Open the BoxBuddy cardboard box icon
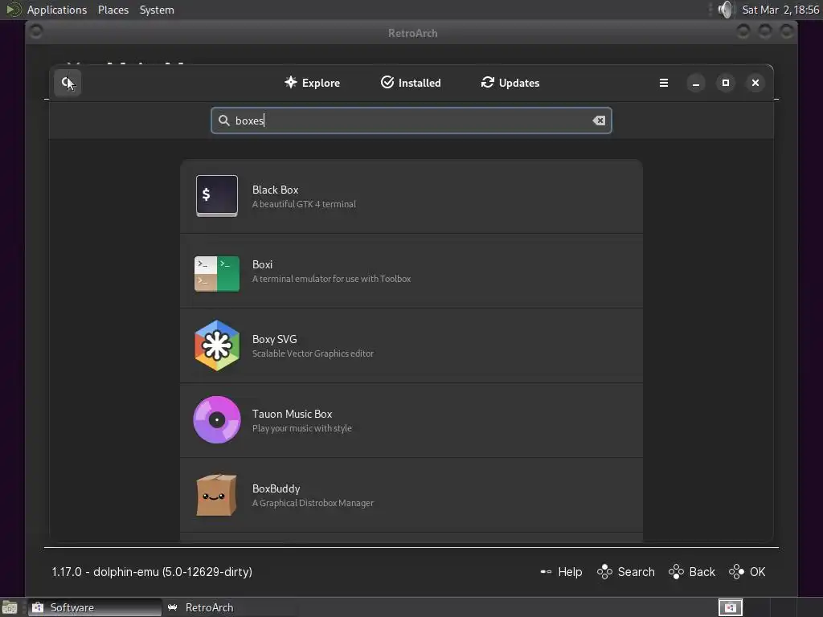This screenshot has height=617, width=823. pos(217,495)
